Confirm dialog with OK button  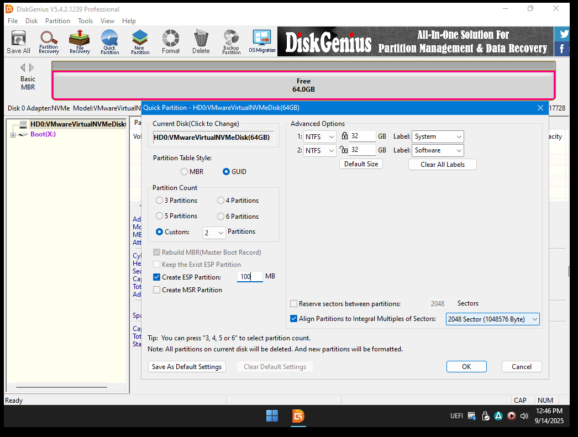click(466, 367)
